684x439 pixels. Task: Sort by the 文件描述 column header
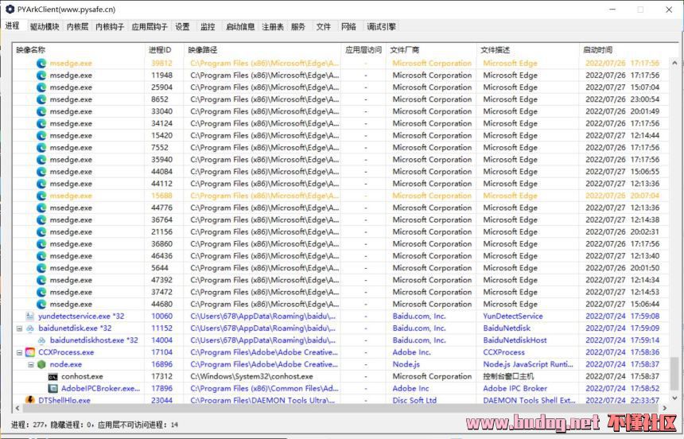click(x=528, y=50)
